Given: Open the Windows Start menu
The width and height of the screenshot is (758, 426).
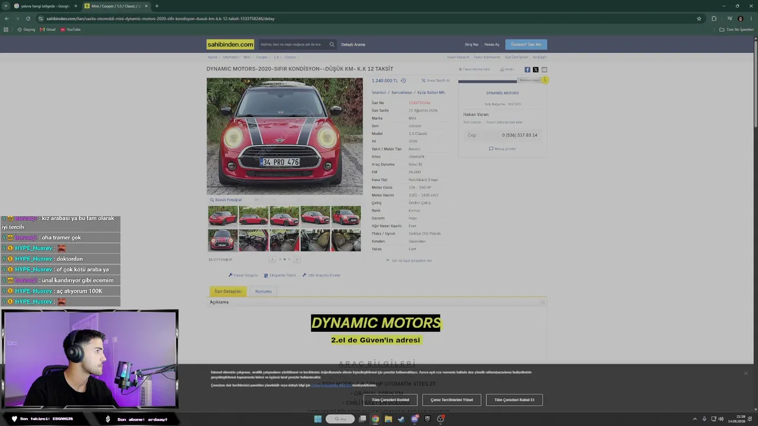Looking at the screenshot, I should pos(317,419).
